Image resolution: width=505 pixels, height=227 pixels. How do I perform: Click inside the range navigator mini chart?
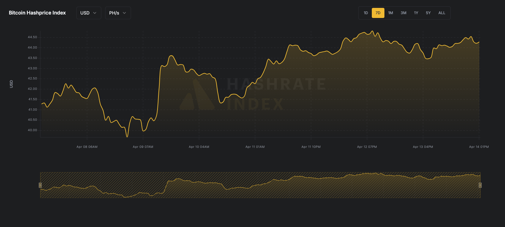(260, 185)
